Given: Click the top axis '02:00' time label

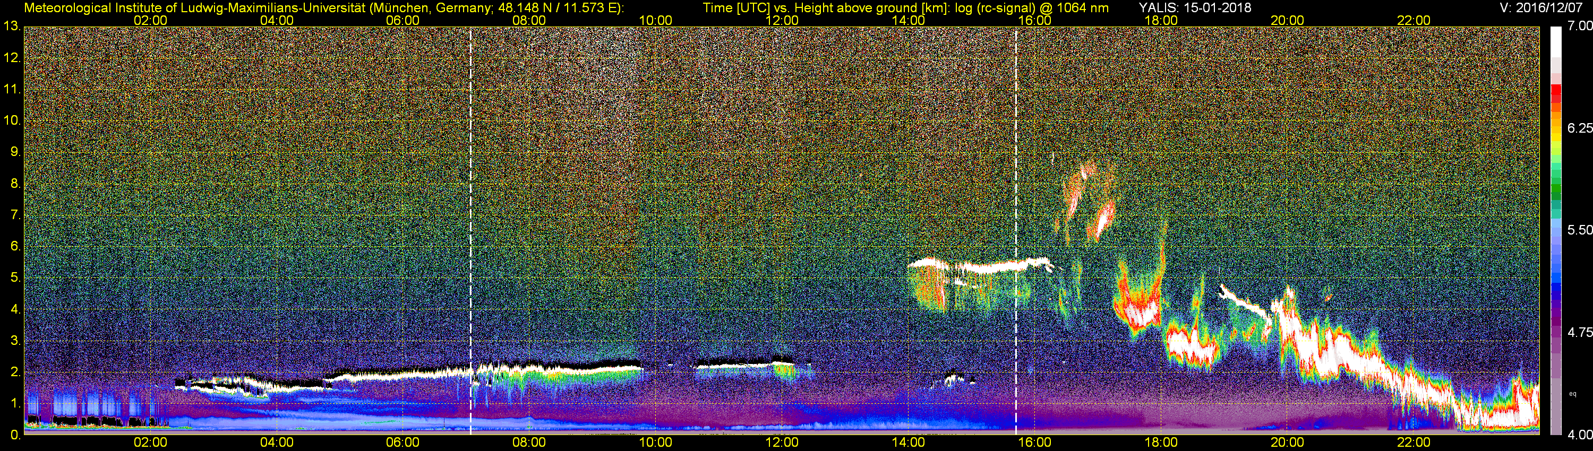Looking at the screenshot, I should click(x=150, y=20).
